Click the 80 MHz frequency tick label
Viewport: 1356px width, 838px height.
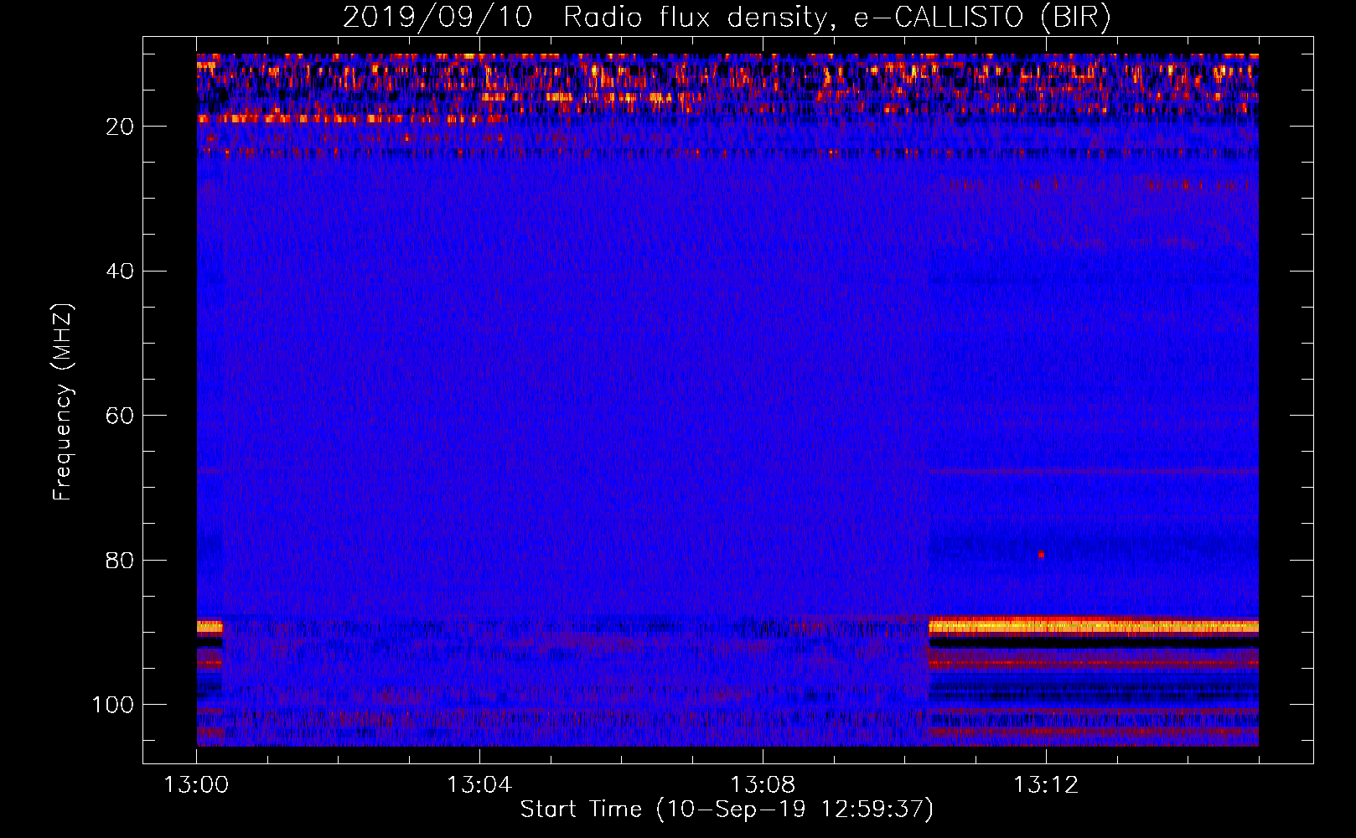[121, 560]
